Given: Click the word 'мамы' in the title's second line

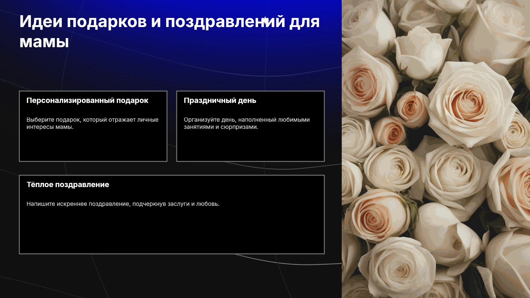Looking at the screenshot, I should click(44, 42).
